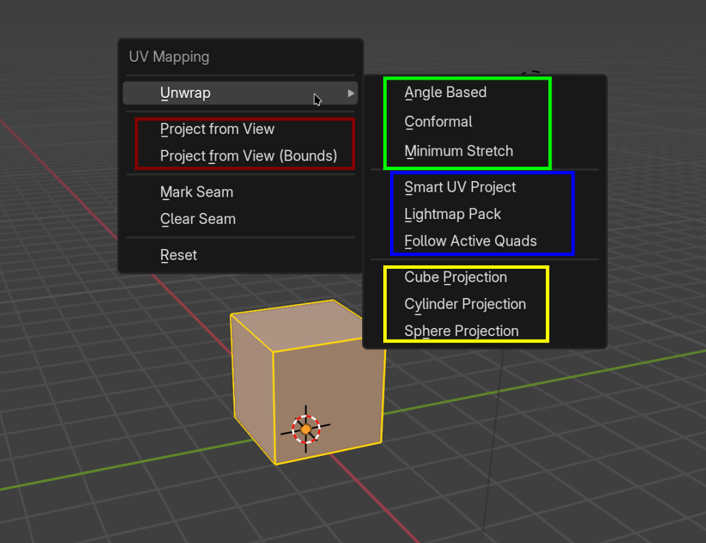Select Angle Based unwrap method
Image resolution: width=706 pixels, height=543 pixels.
tap(446, 93)
